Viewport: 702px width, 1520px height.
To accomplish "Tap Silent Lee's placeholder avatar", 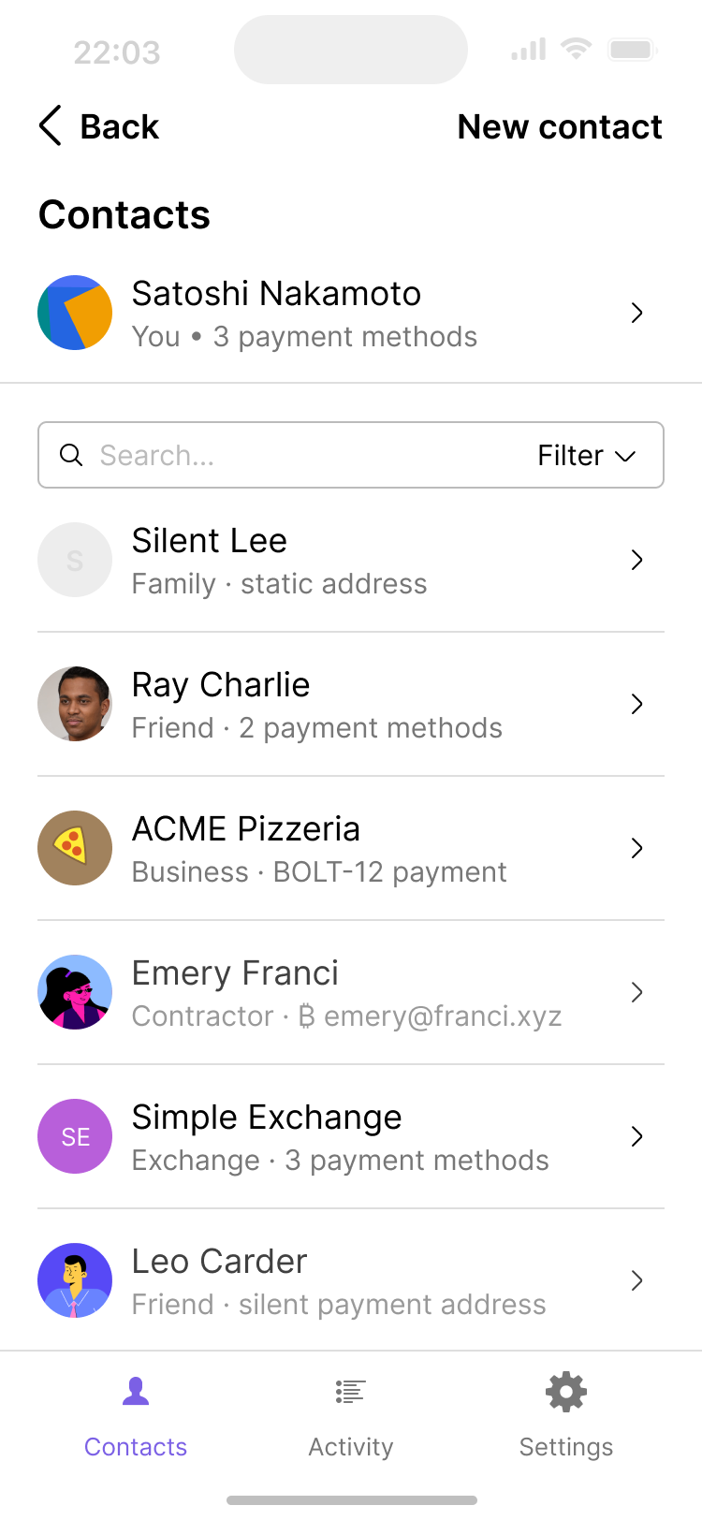I will click(x=75, y=560).
